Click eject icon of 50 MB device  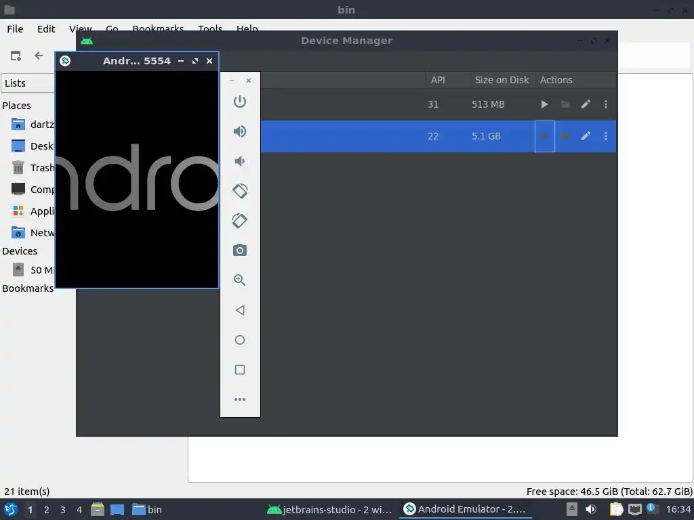tap(18, 269)
